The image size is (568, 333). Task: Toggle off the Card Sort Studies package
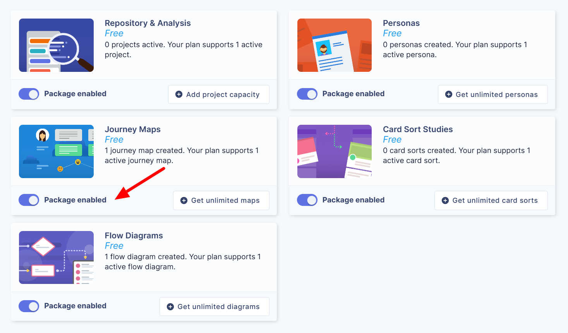[307, 200]
